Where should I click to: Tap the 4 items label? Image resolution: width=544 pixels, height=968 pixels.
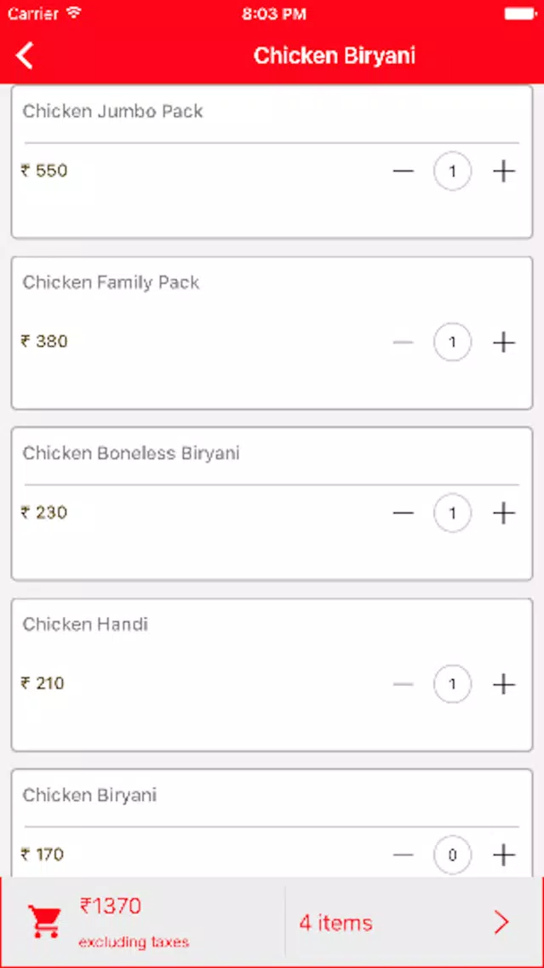tap(336, 923)
